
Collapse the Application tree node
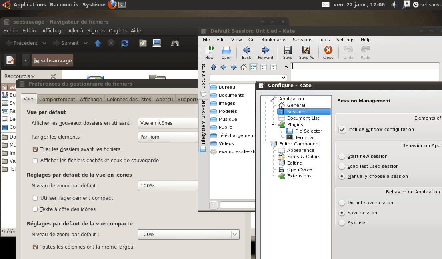pyautogui.click(x=265, y=99)
